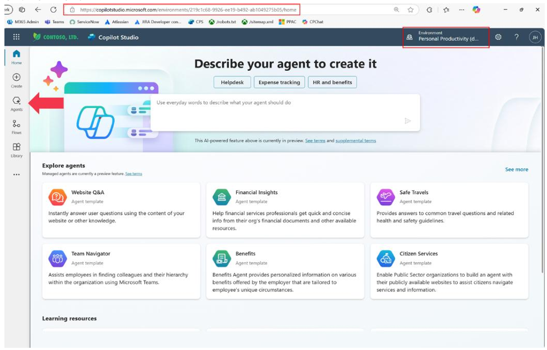The width and height of the screenshot is (547, 350).
Task: Click the send arrow in the prompt box
Action: pyautogui.click(x=408, y=121)
